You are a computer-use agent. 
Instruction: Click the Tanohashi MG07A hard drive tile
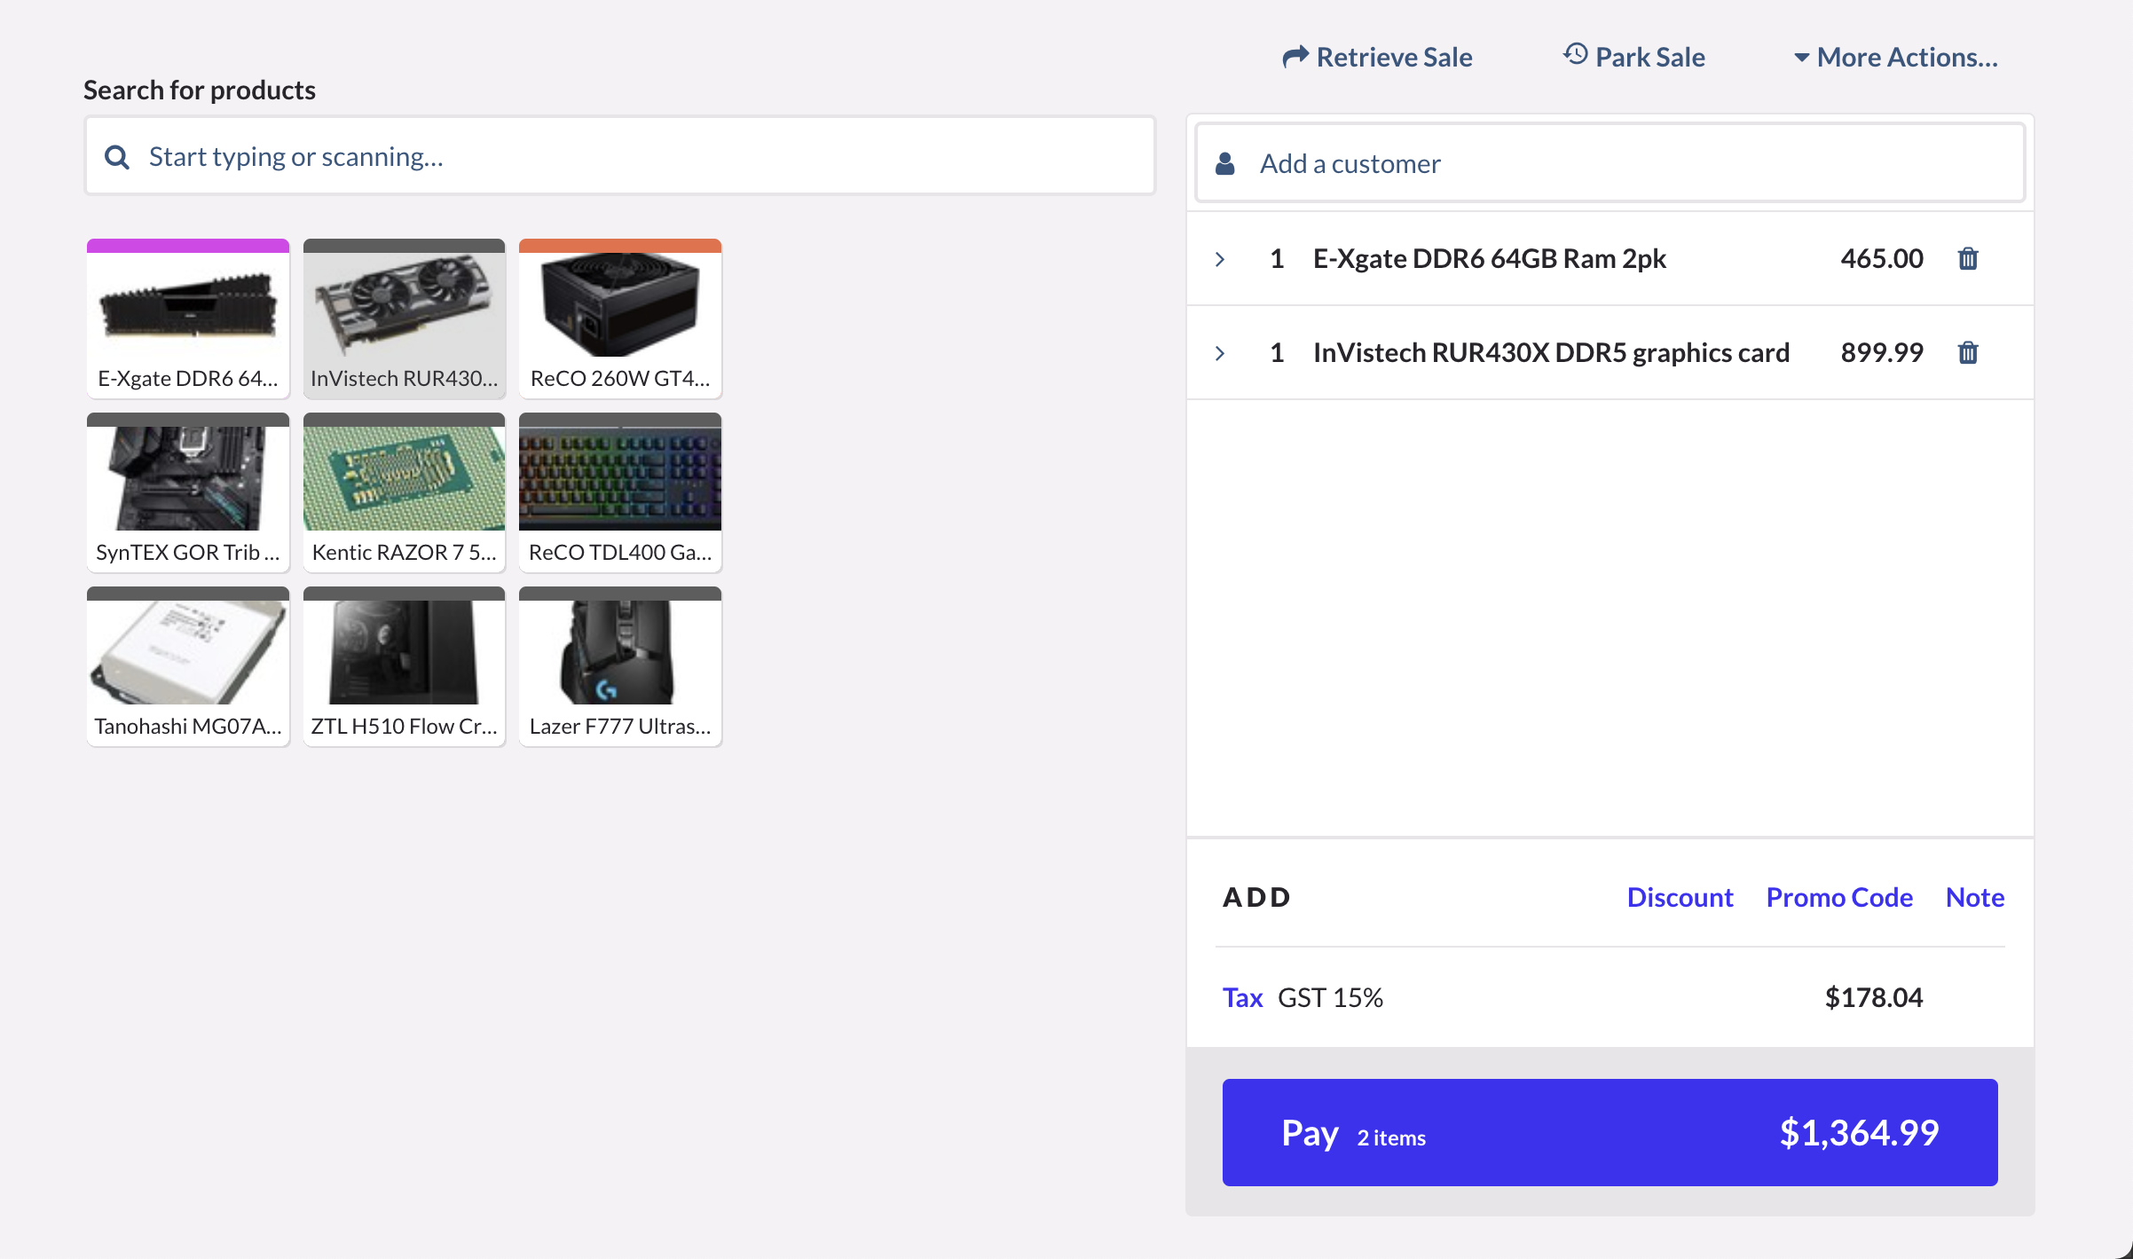[187, 665]
